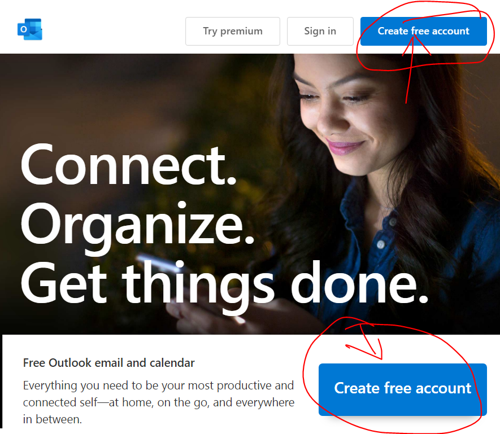
Task: Click the 'Free Outlook email and calendar' heading
Action: (108, 363)
